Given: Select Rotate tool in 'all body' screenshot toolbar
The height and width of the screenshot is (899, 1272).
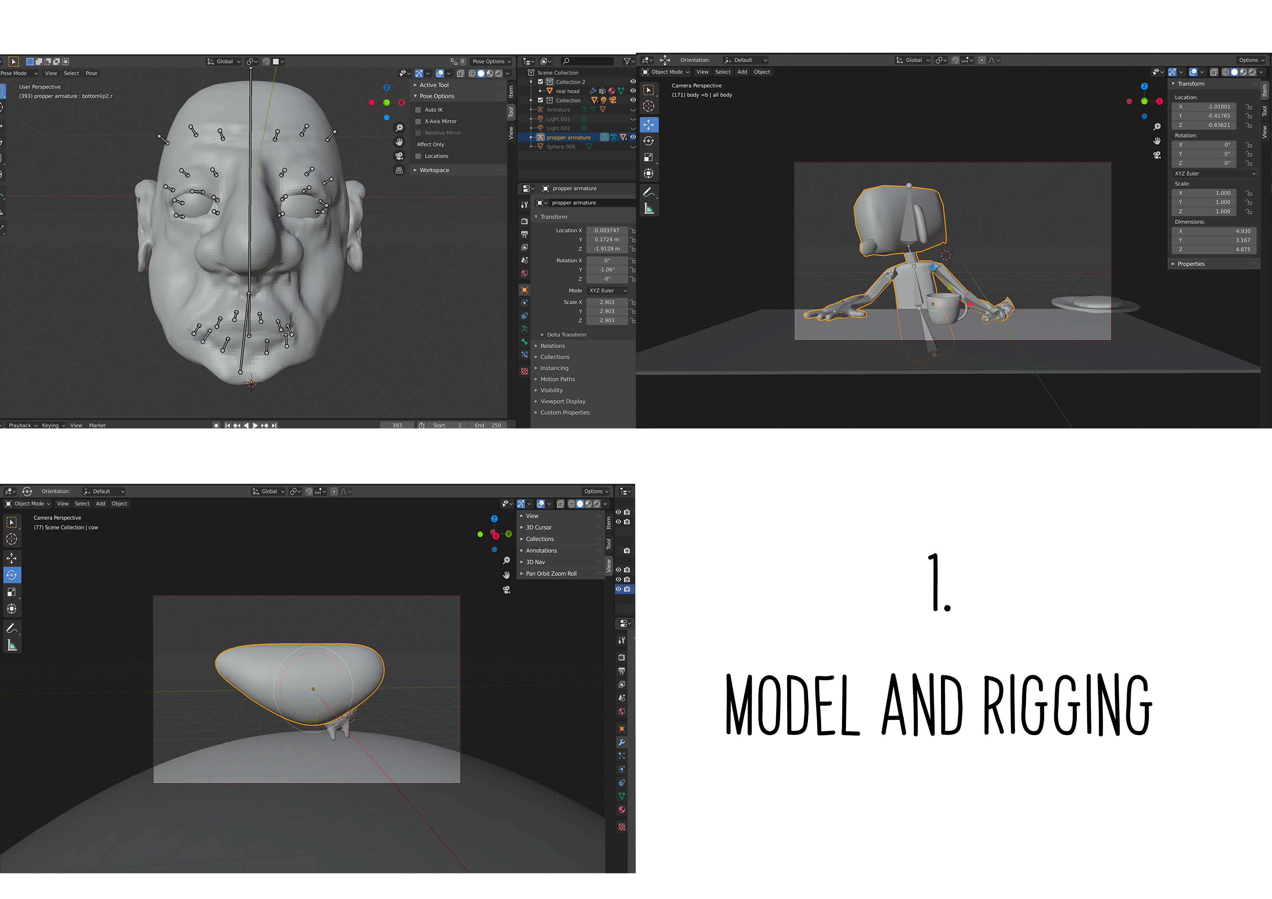Looking at the screenshot, I should (649, 141).
